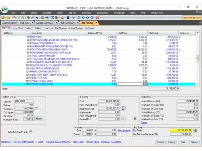Click the printer icon in toolbar
Viewport: 202px width, 151px height.
click(x=62, y=18)
